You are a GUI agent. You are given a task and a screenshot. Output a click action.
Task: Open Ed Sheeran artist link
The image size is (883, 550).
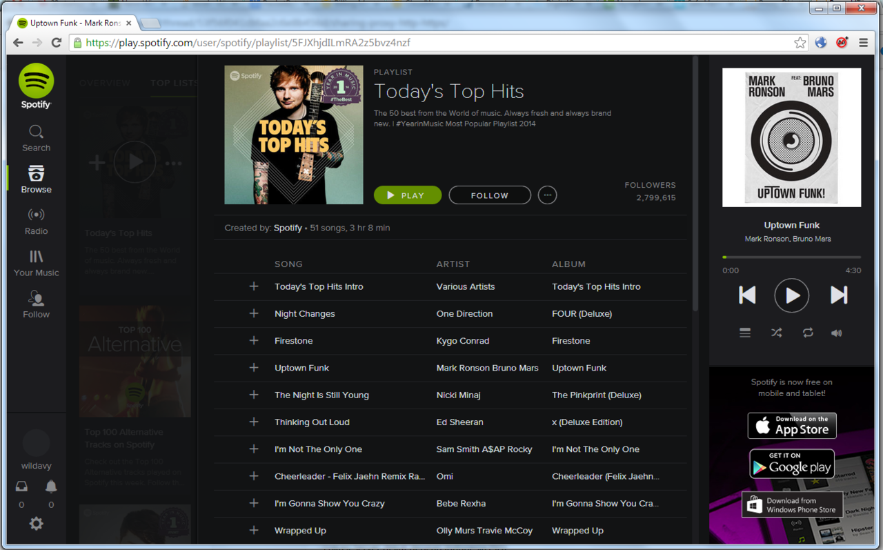(x=459, y=422)
